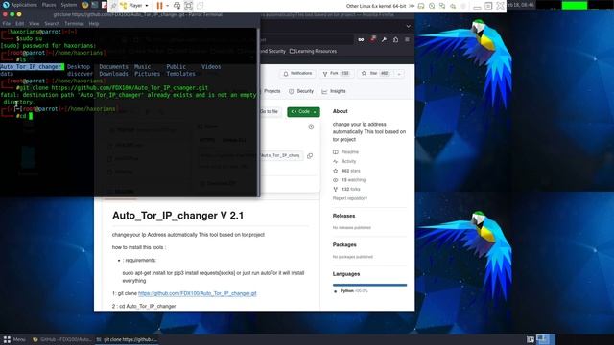Pause the virtual machine in VMware toolbar
The height and width of the screenshot is (345, 614).
[160, 6]
